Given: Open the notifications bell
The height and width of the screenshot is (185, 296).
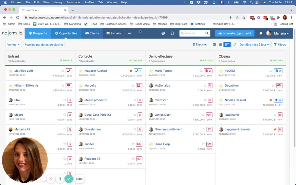Looking at the screenshot, I should pyautogui.click(x=261, y=33).
